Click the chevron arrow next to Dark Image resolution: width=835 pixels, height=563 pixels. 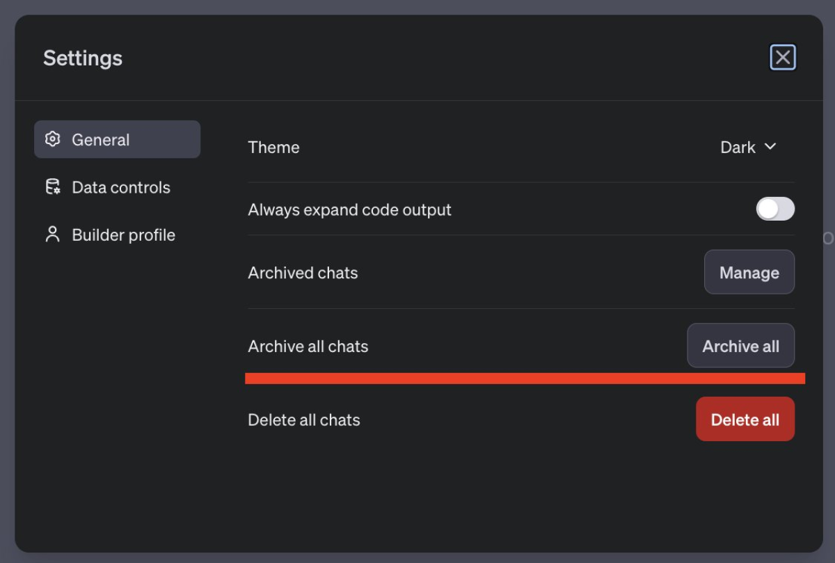(770, 147)
